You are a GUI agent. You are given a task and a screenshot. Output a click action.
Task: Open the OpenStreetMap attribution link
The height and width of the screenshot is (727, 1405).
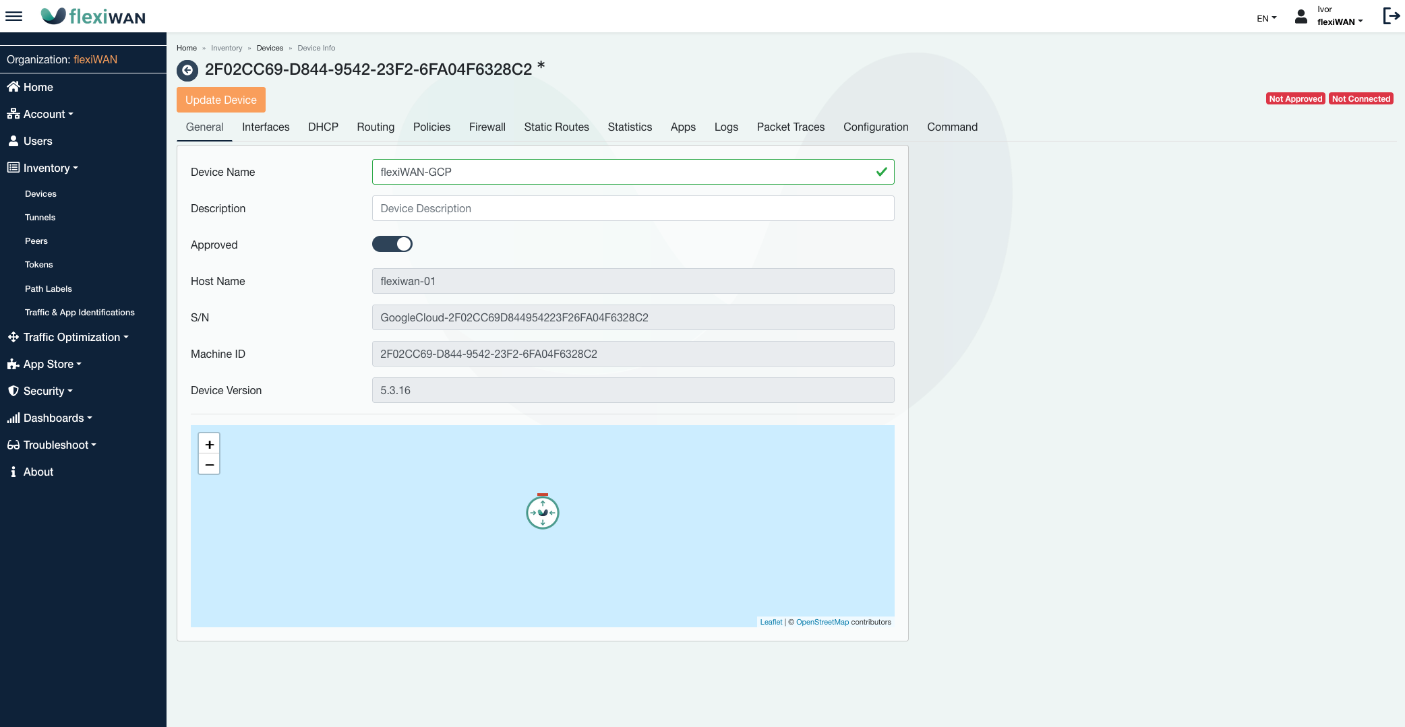tap(822, 622)
